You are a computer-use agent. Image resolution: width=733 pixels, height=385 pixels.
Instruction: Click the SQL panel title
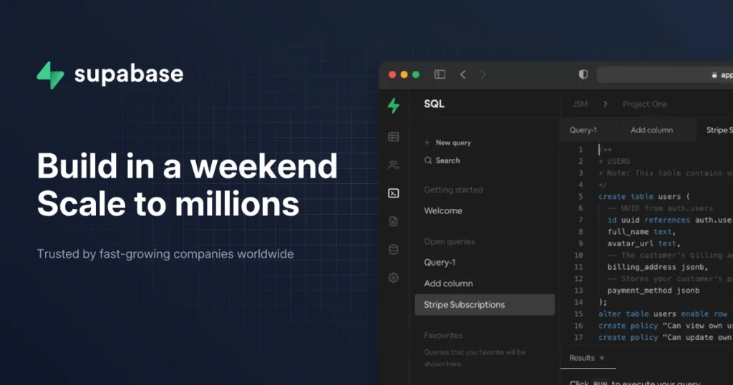click(x=435, y=104)
